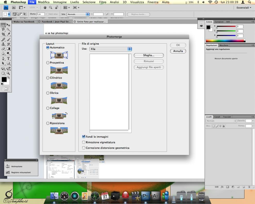Open the Stile Normale dropdown

(x=78, y=14)
